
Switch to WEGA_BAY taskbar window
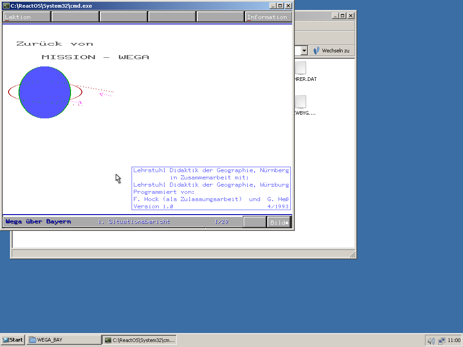(64, 340)
